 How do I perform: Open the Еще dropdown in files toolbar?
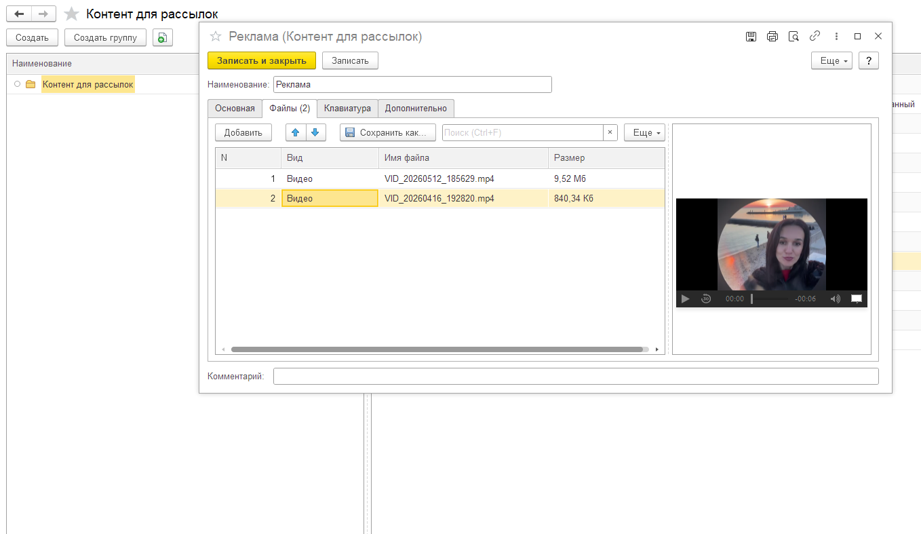pyautogui.click(x=644, y=133)
